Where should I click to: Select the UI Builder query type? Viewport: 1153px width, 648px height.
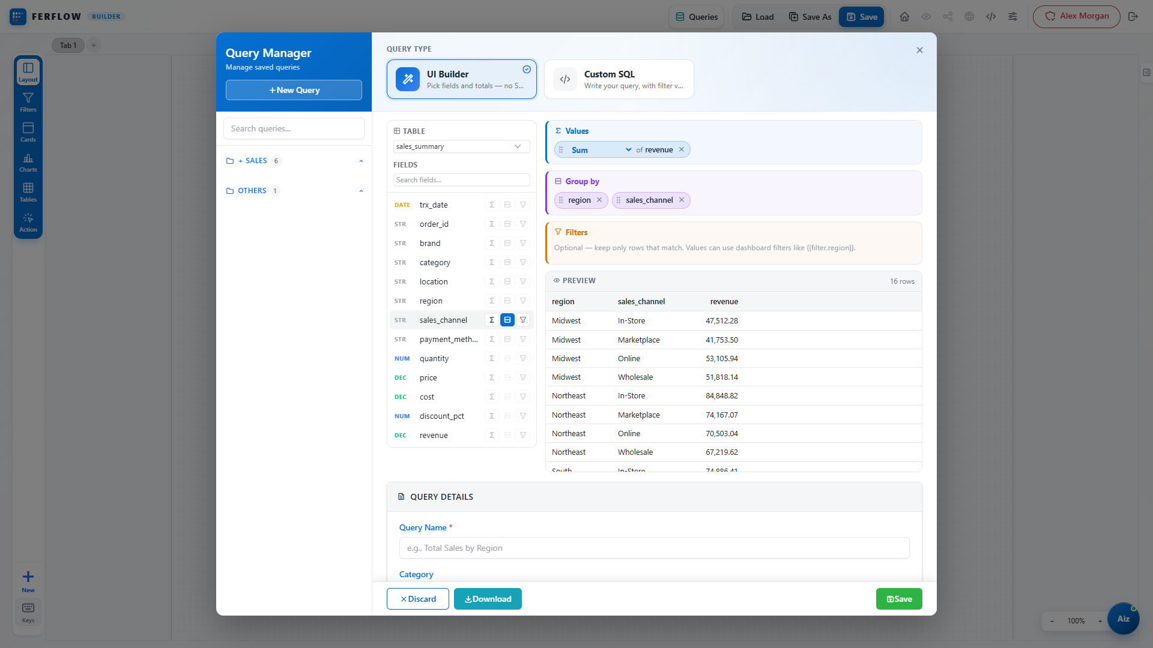tap(462, 79)
